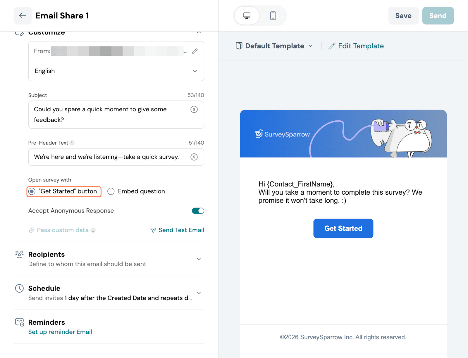Switch to desktop preview mode
Image resolution: width=468 pixels, height=358 pixels.
pos(247,16)
